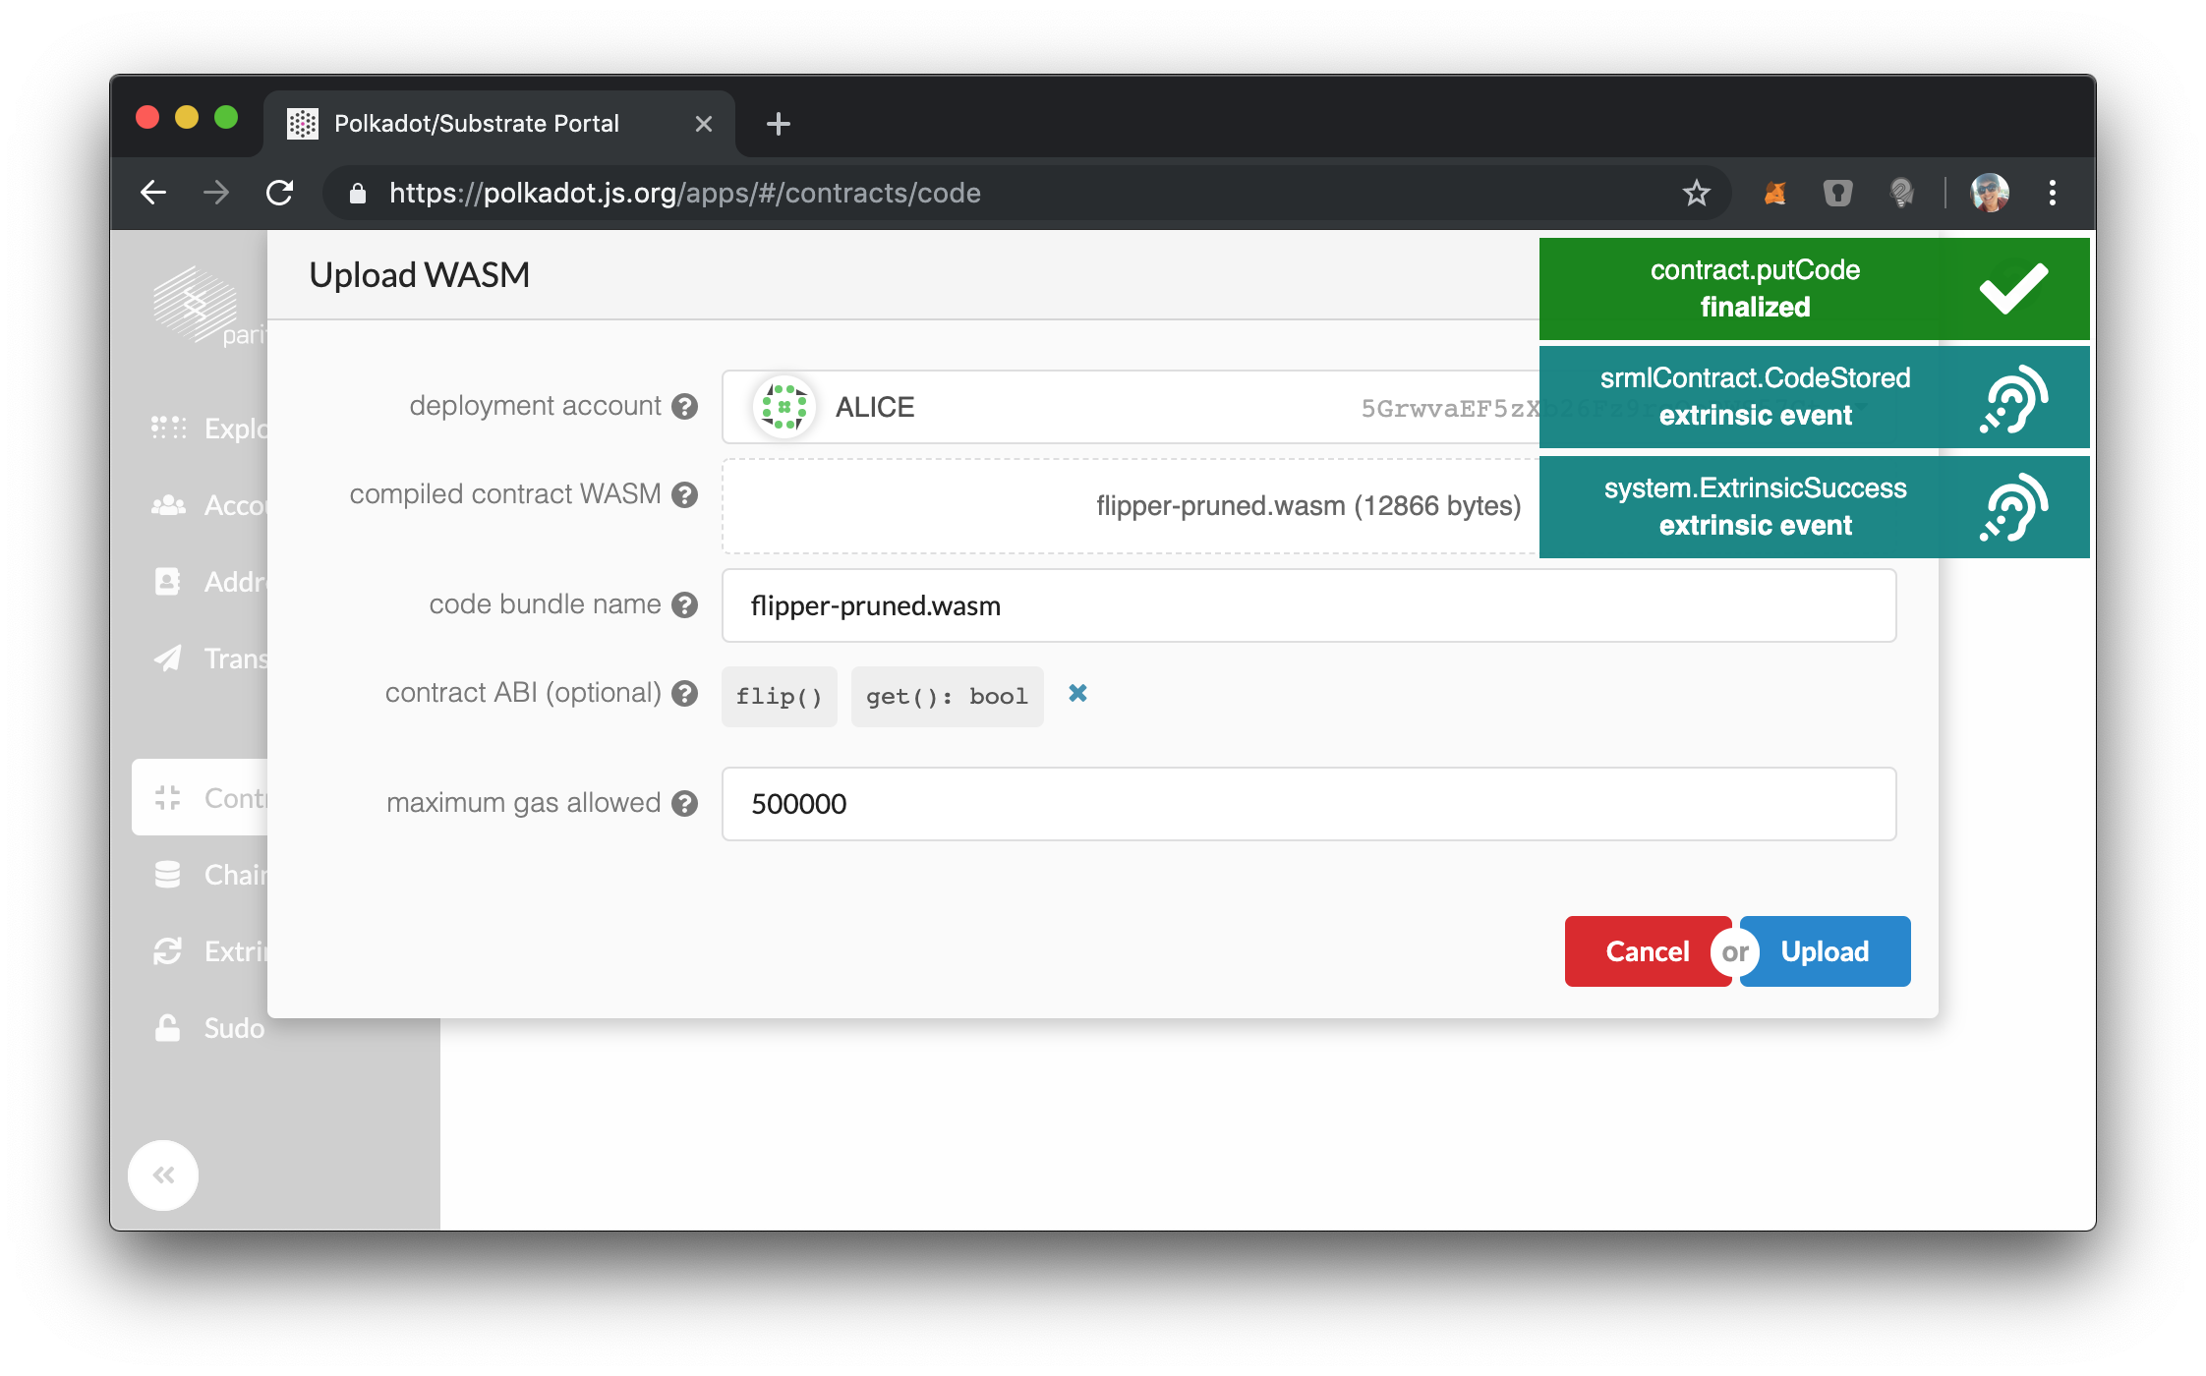This screenshot has width=2206, height=1376.
Task: Click the Cancel button
Action: (x=1647, y=950)
